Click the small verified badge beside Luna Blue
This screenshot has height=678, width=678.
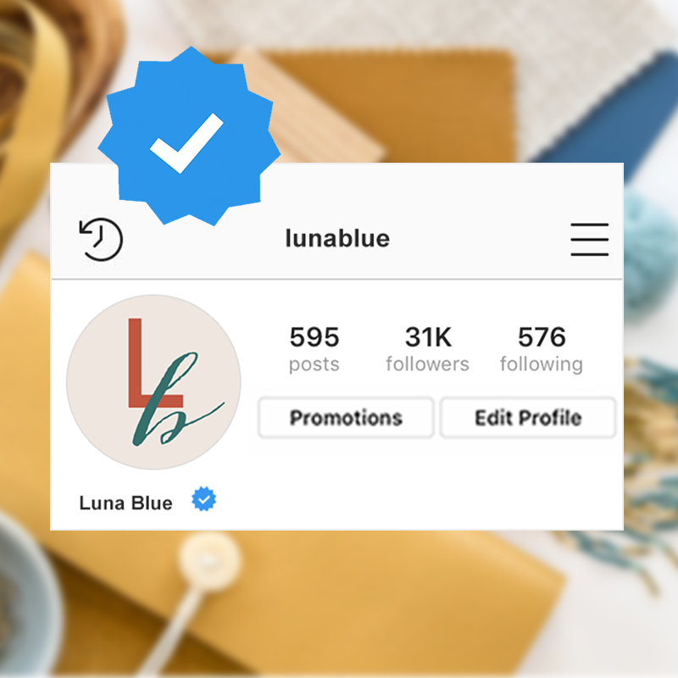click(x=204, y=499)
